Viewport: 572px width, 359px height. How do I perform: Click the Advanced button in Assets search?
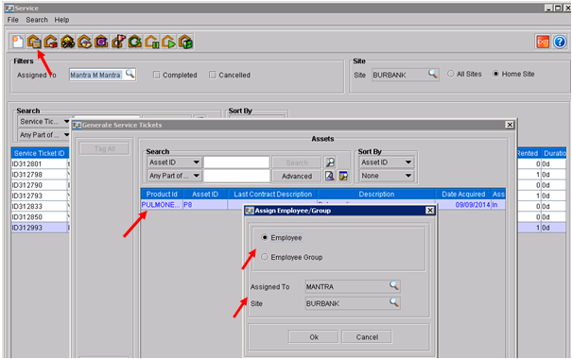pyautogui.click(x=297, y=176)
